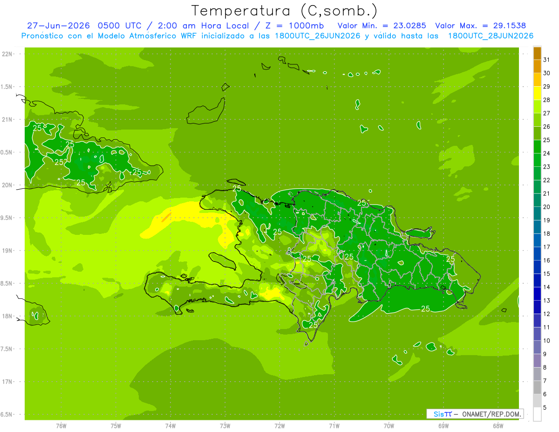Click the 69W longitude label
This screenshot has width=559, height=432.
tap(443, 425)
